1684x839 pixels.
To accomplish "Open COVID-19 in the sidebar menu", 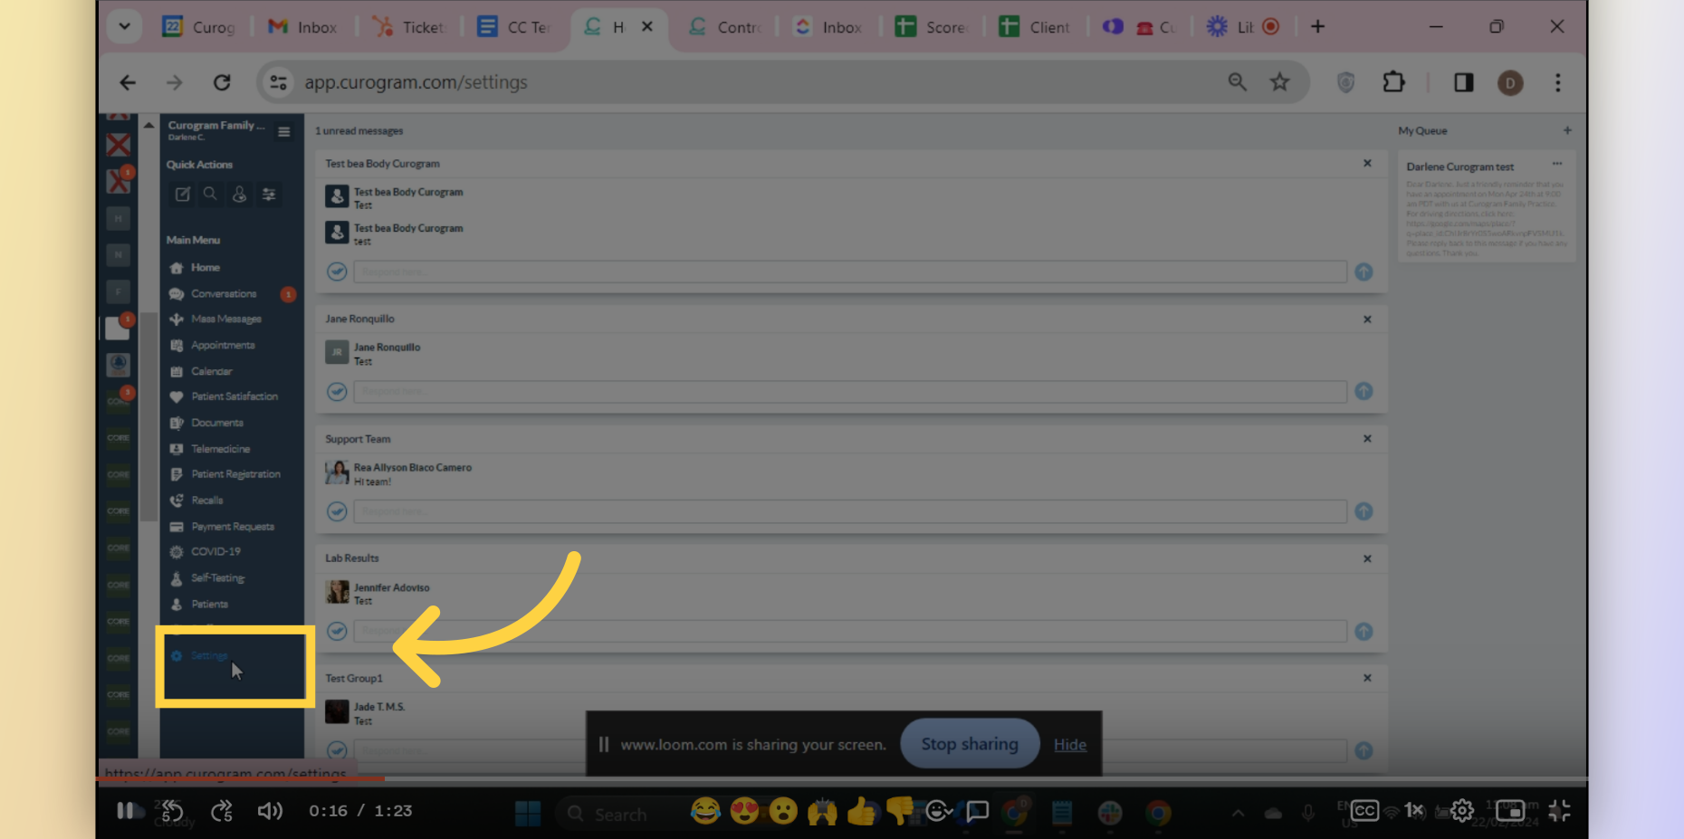I will click(215, 551).
